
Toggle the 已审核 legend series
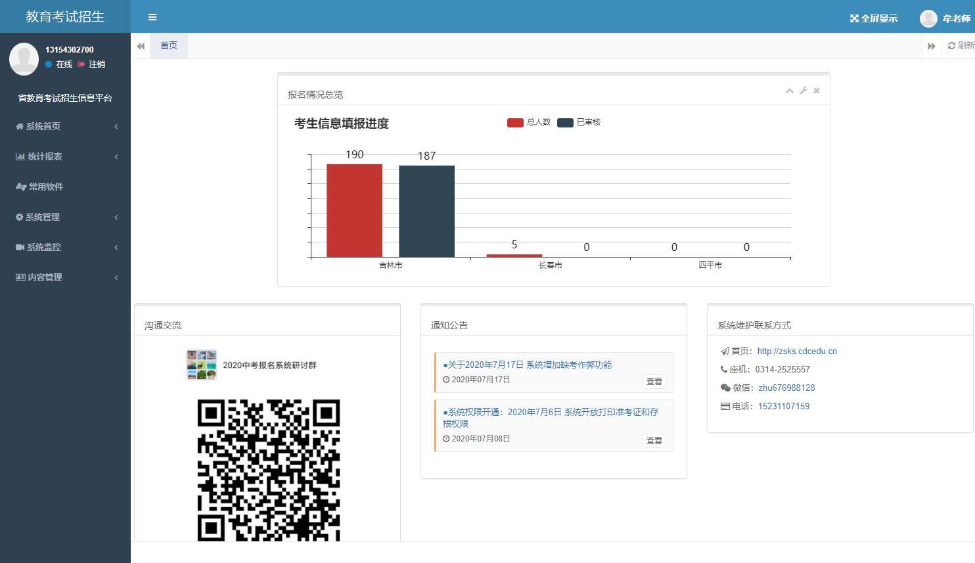[579, 122]
